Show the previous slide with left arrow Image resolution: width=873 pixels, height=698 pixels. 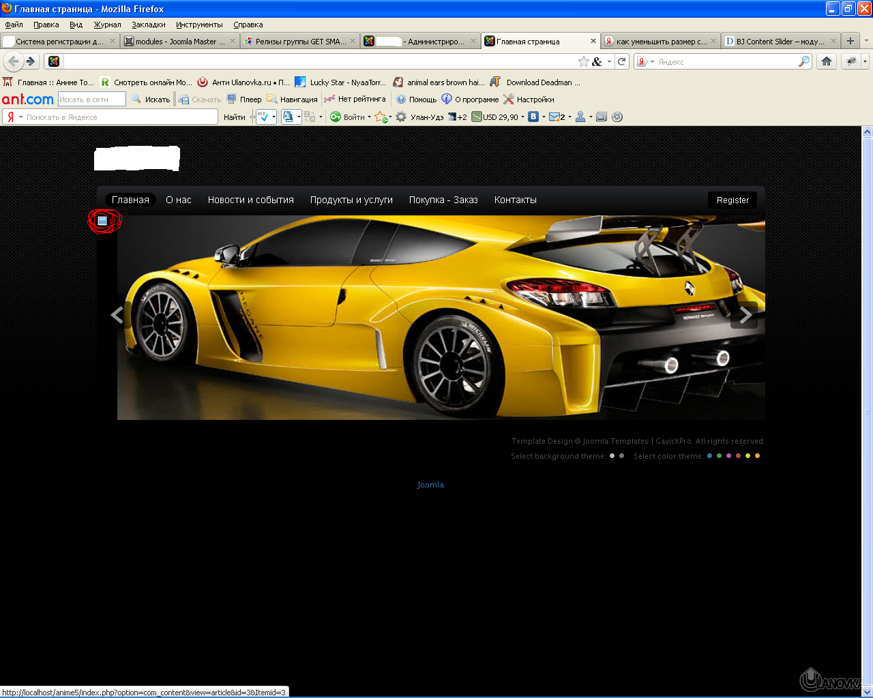(117, 315)
